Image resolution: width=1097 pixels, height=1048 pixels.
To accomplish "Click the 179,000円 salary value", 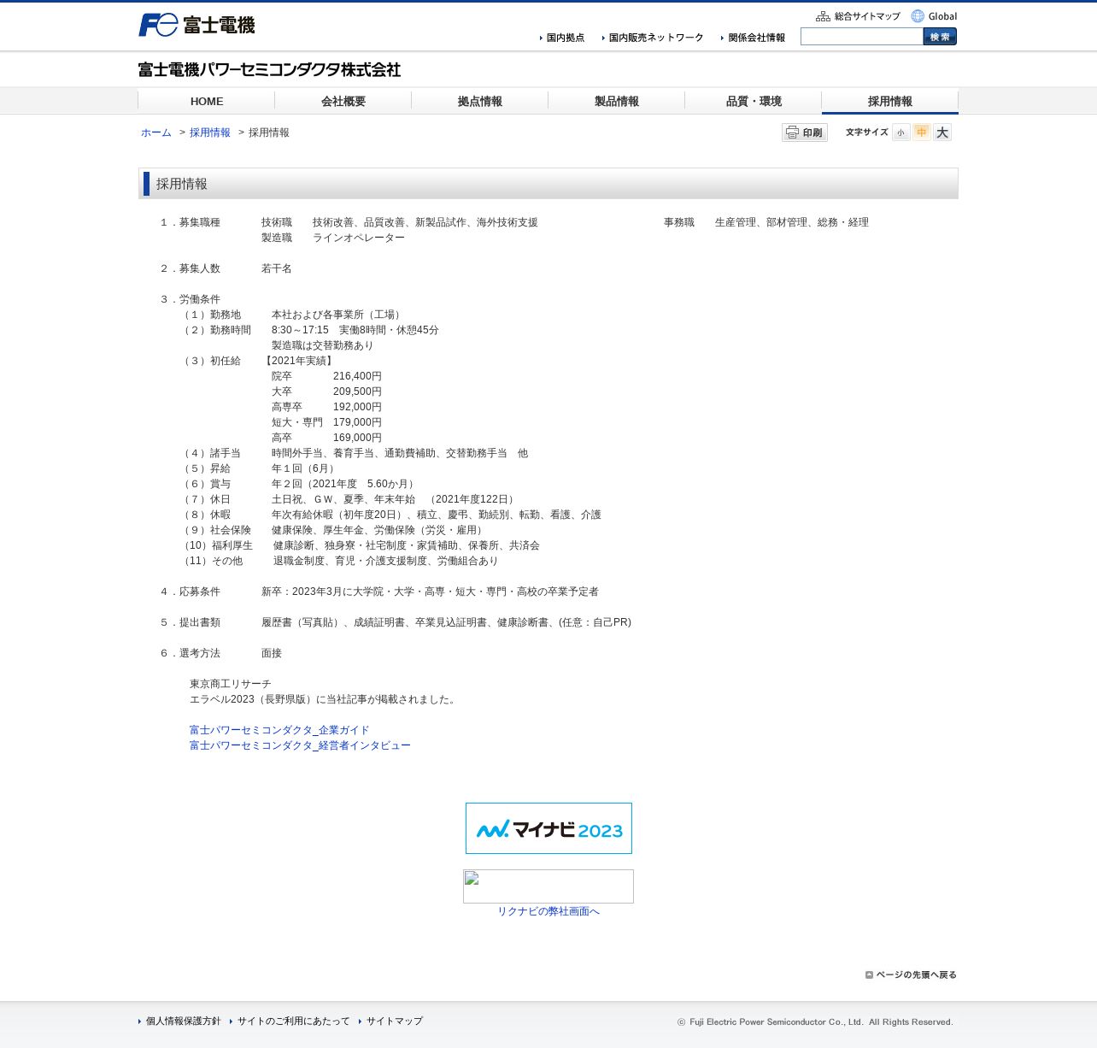I will [x=357, y=422].
